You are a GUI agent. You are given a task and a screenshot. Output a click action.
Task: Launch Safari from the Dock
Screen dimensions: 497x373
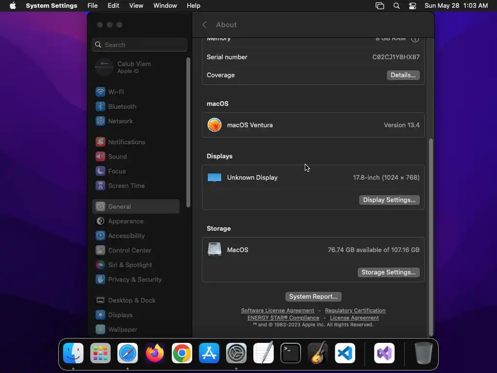point(128,353)
